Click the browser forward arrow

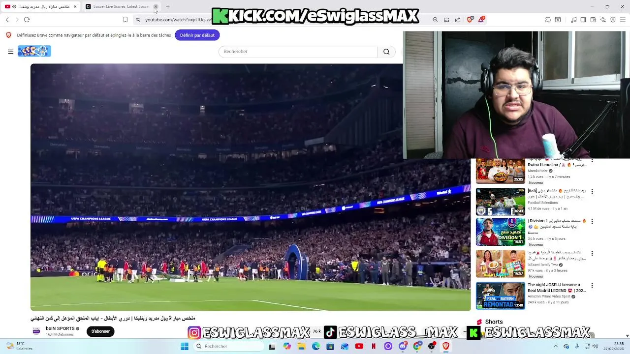(17, 20)
